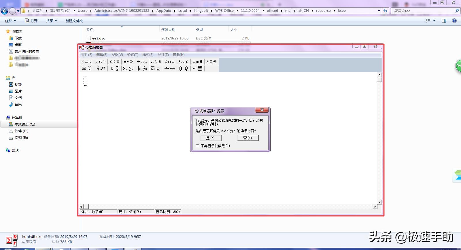Open the fraction and radical templates palette
The height and width of the screenshot is (250, 461).
pyautogui.click(x=101, y=69)
